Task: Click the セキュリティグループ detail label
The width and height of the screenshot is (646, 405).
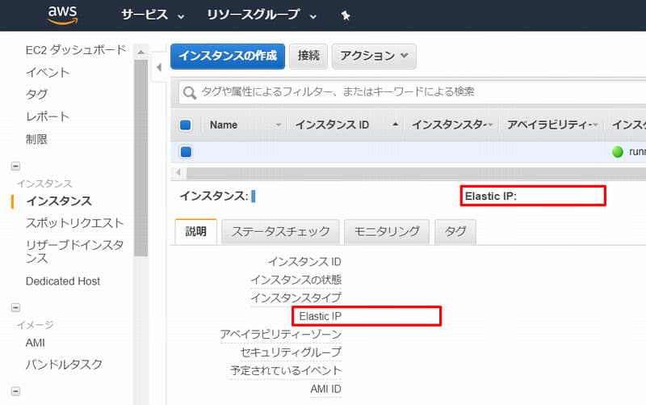Action: pos(291,352)
